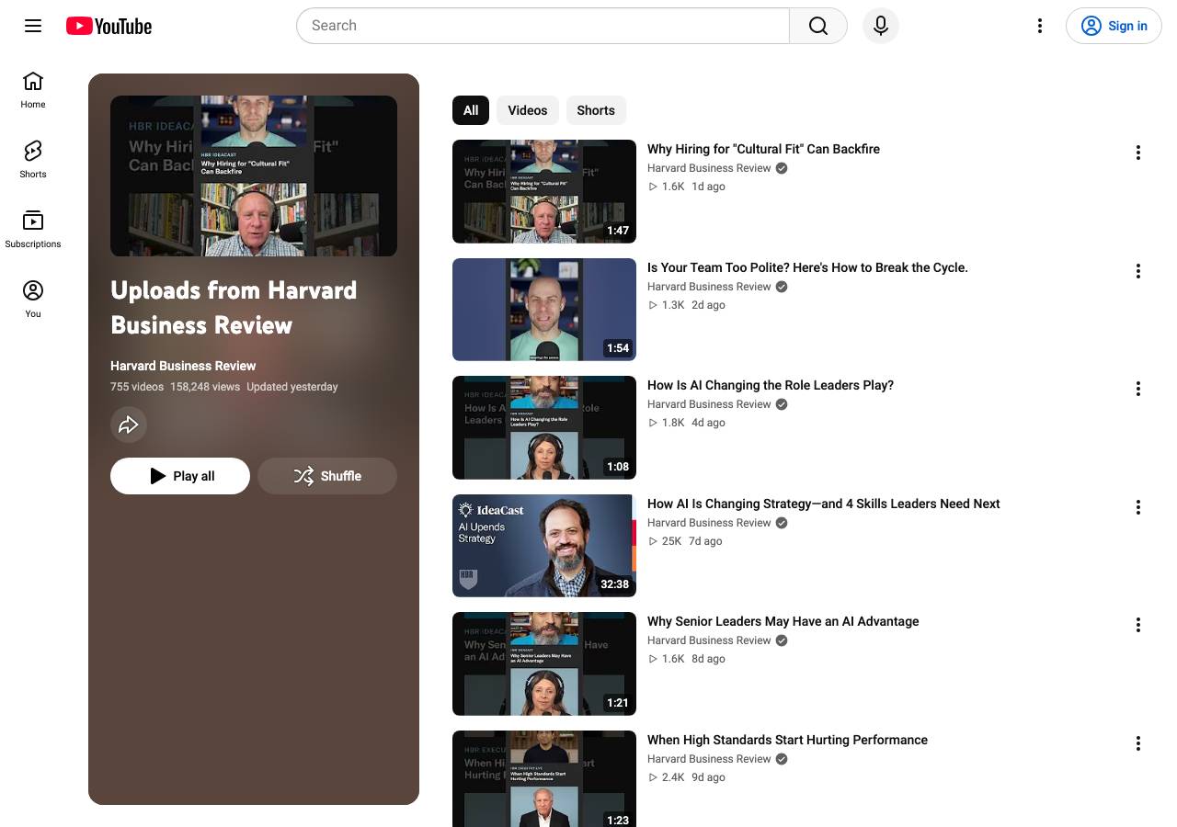Click the search magnifier button
The height and width of the screenshot is (827, 1177).
pyautogui.click(x=818, y=26)
